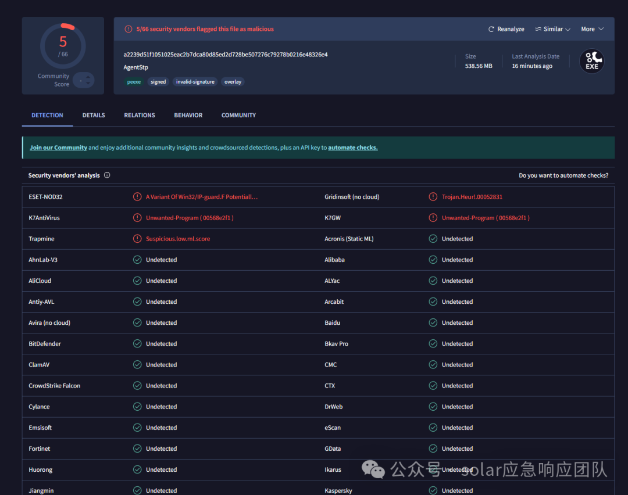
Task: Click the CrowdStrike Falcon vendor name
Action: point(55,386)
